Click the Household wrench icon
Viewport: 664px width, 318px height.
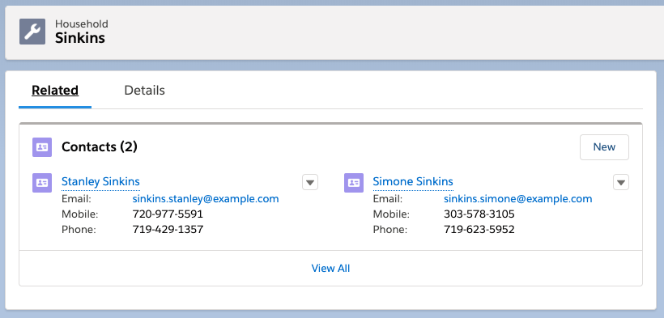point(32,32)
